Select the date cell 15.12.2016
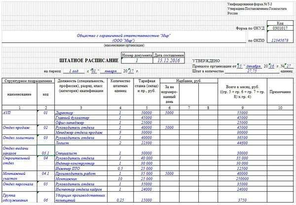Viewport: 296px width, 205px height. click(x=169, y=60)
